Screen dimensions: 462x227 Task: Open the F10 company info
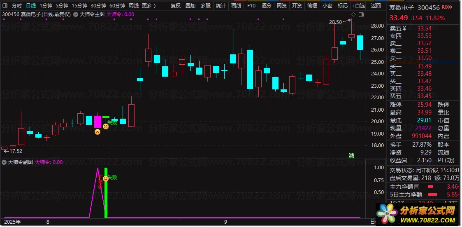click(251, 6)
